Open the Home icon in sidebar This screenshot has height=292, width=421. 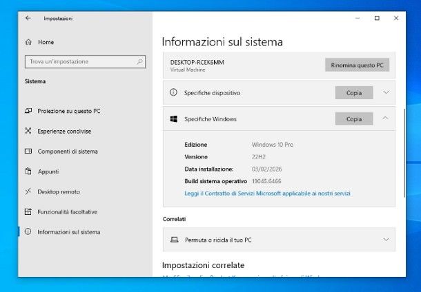[28, 42]
